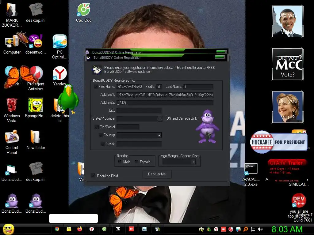Open the 7z archiver taskbar button

(118, 229)
